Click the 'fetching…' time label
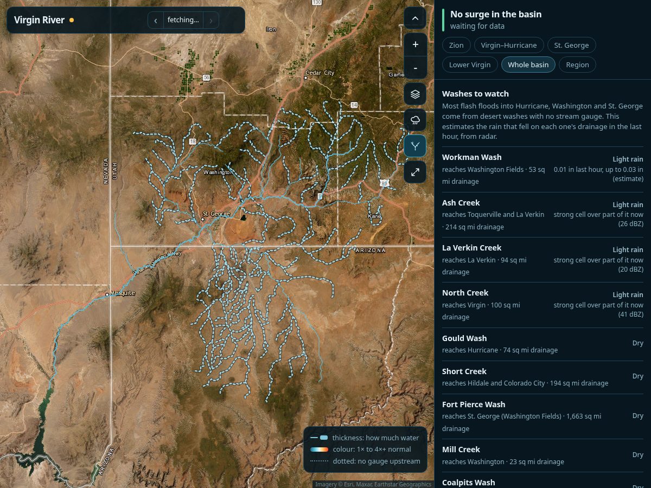651x488 pixels. tap(183, 20)
